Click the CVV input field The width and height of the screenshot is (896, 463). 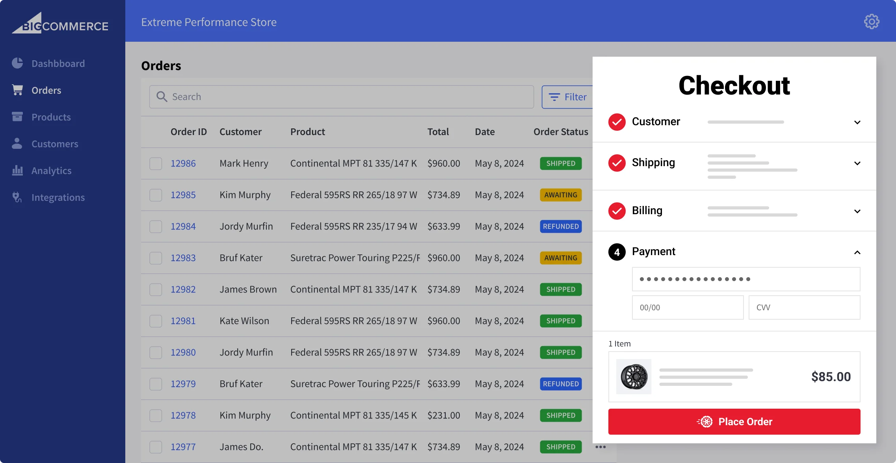click(x=804, y=307)
